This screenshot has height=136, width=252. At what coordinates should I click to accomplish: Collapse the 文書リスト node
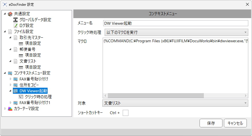(10, 61)
